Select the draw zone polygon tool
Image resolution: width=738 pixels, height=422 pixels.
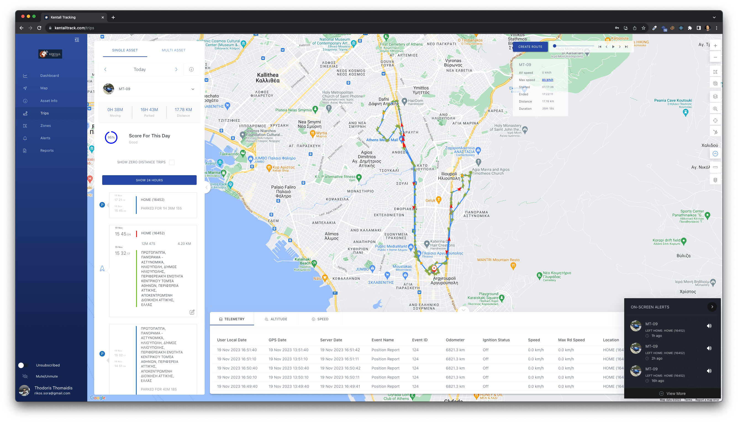(x=715, y=72)
